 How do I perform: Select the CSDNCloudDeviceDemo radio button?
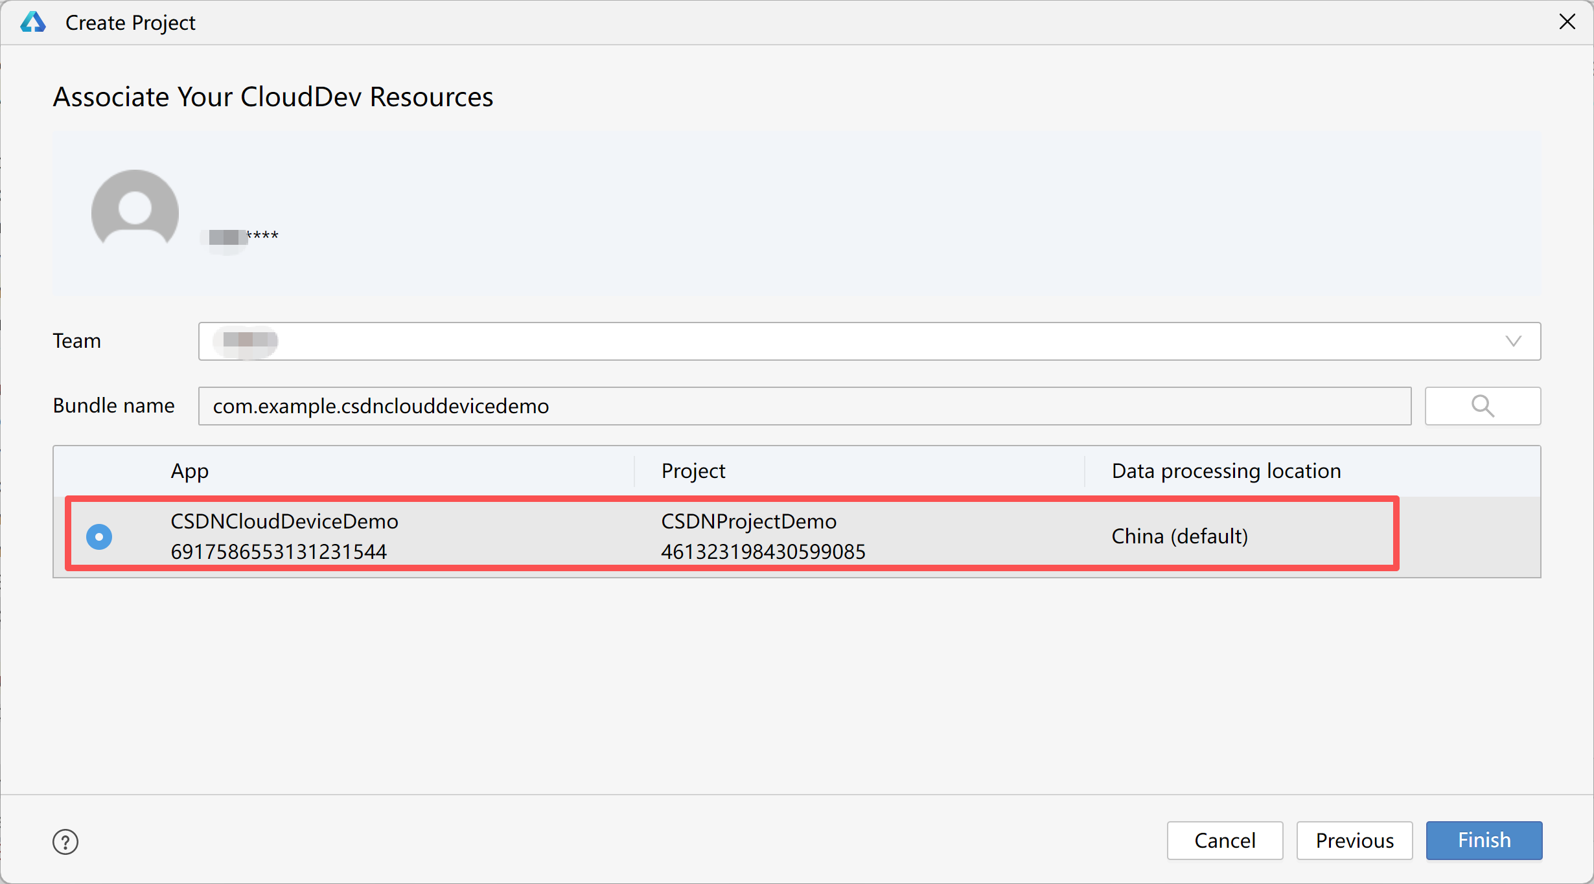point(99,536)
